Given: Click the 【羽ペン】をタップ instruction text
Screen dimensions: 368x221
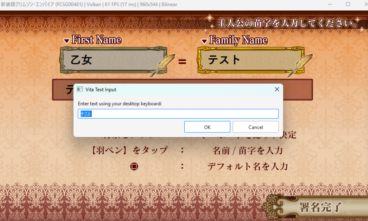Looking at the screenshot, I should click(x=130, y=150).
